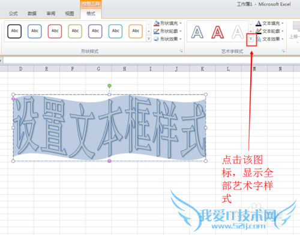This screenshot has height=235, width=300.
Task: Apply the blue outline WordArt A style
Action: (x=197, y=32)
